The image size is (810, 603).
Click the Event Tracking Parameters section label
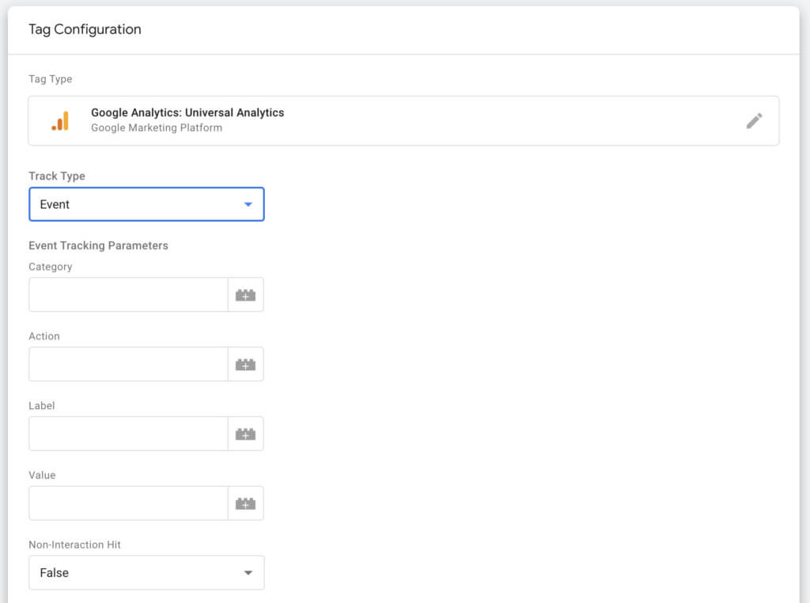pyautogui.click(x=98, y=245)
